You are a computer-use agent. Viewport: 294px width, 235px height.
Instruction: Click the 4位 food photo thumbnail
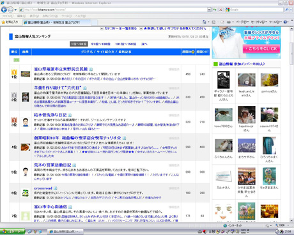pos(26,147)
